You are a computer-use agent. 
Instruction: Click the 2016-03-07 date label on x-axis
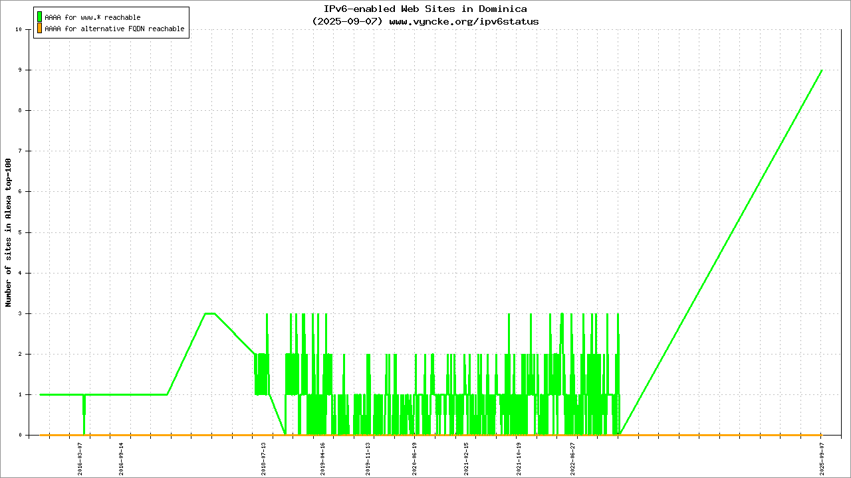coord(80,459)
